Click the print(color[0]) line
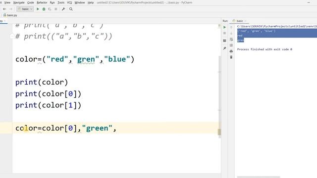Screen dimensions: 317x178 pyautogui.click(x=49, y=94)
